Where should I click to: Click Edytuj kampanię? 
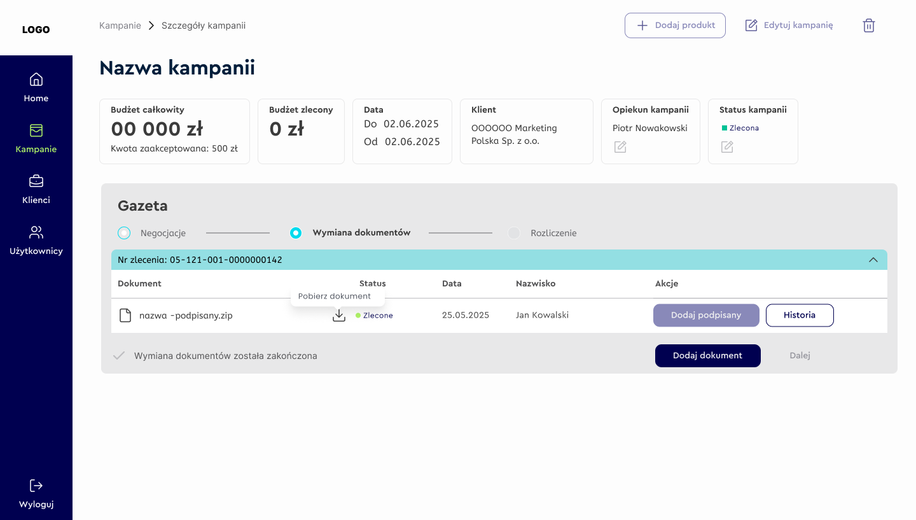point(789,25)
